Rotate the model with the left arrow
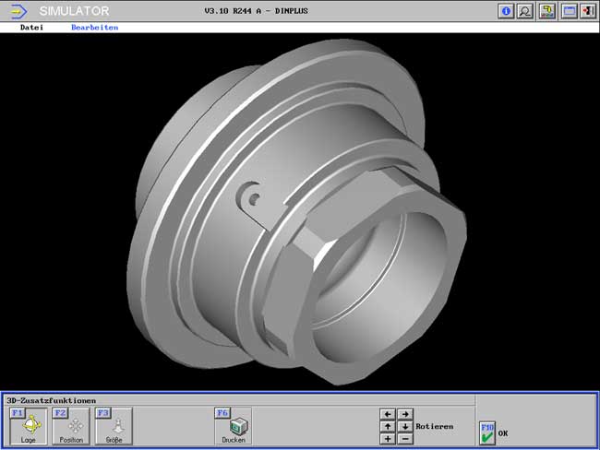The height and width of the screenshot is (450, 600). click(x=388, y=415)
